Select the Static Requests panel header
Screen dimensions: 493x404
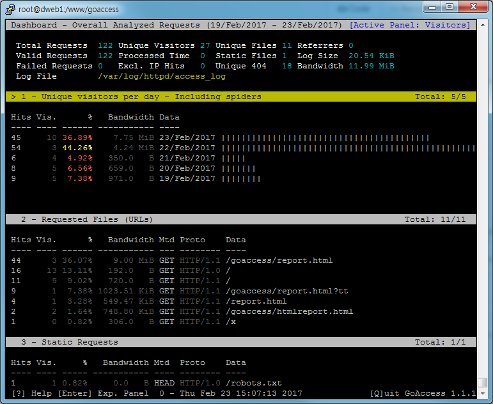coord(241,342)
